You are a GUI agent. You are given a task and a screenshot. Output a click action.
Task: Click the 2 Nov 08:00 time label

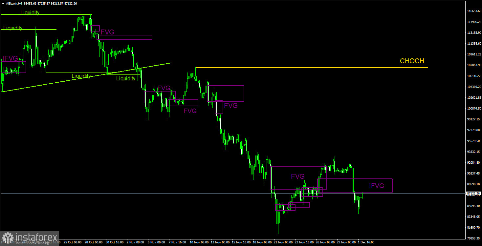click(x=136, y=242)
